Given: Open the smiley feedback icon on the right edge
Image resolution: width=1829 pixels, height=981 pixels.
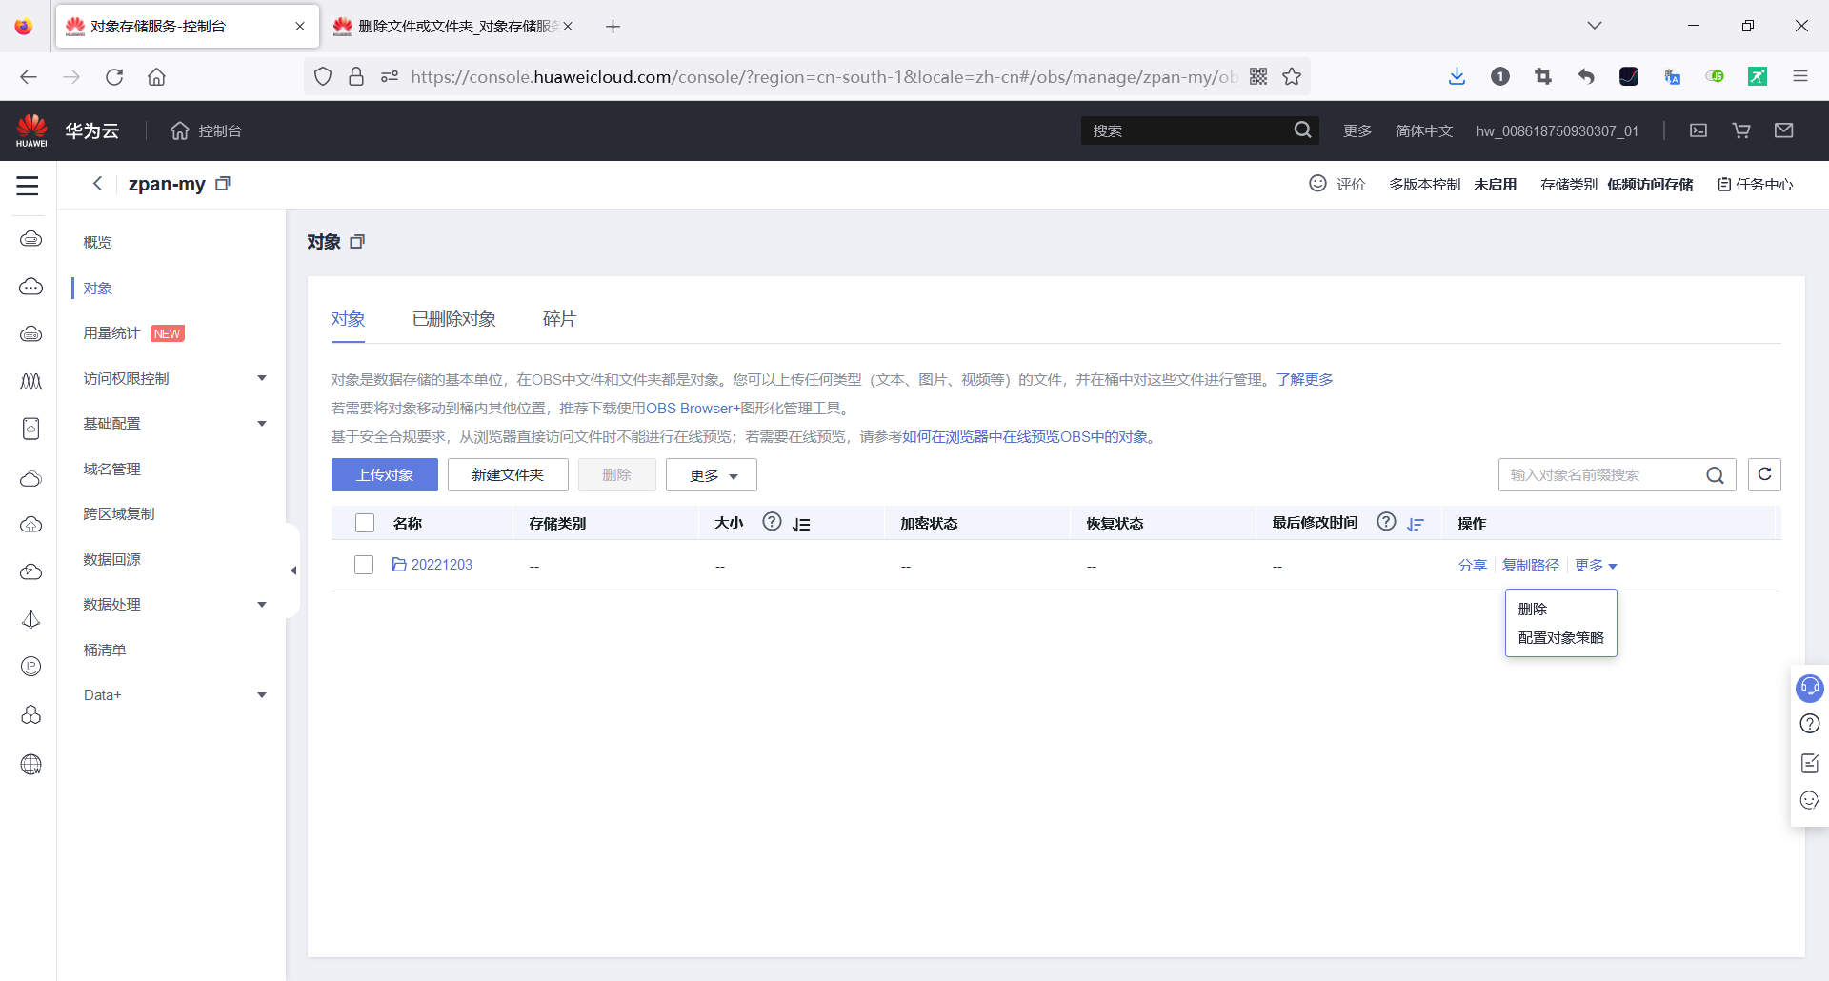Looking at the screenshot, I should [1809, 801].
